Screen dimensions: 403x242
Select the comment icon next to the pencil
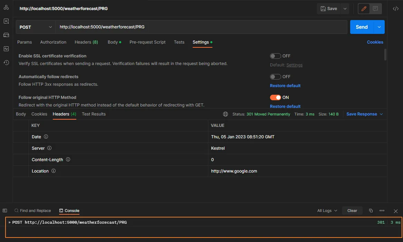pos(375,9)
